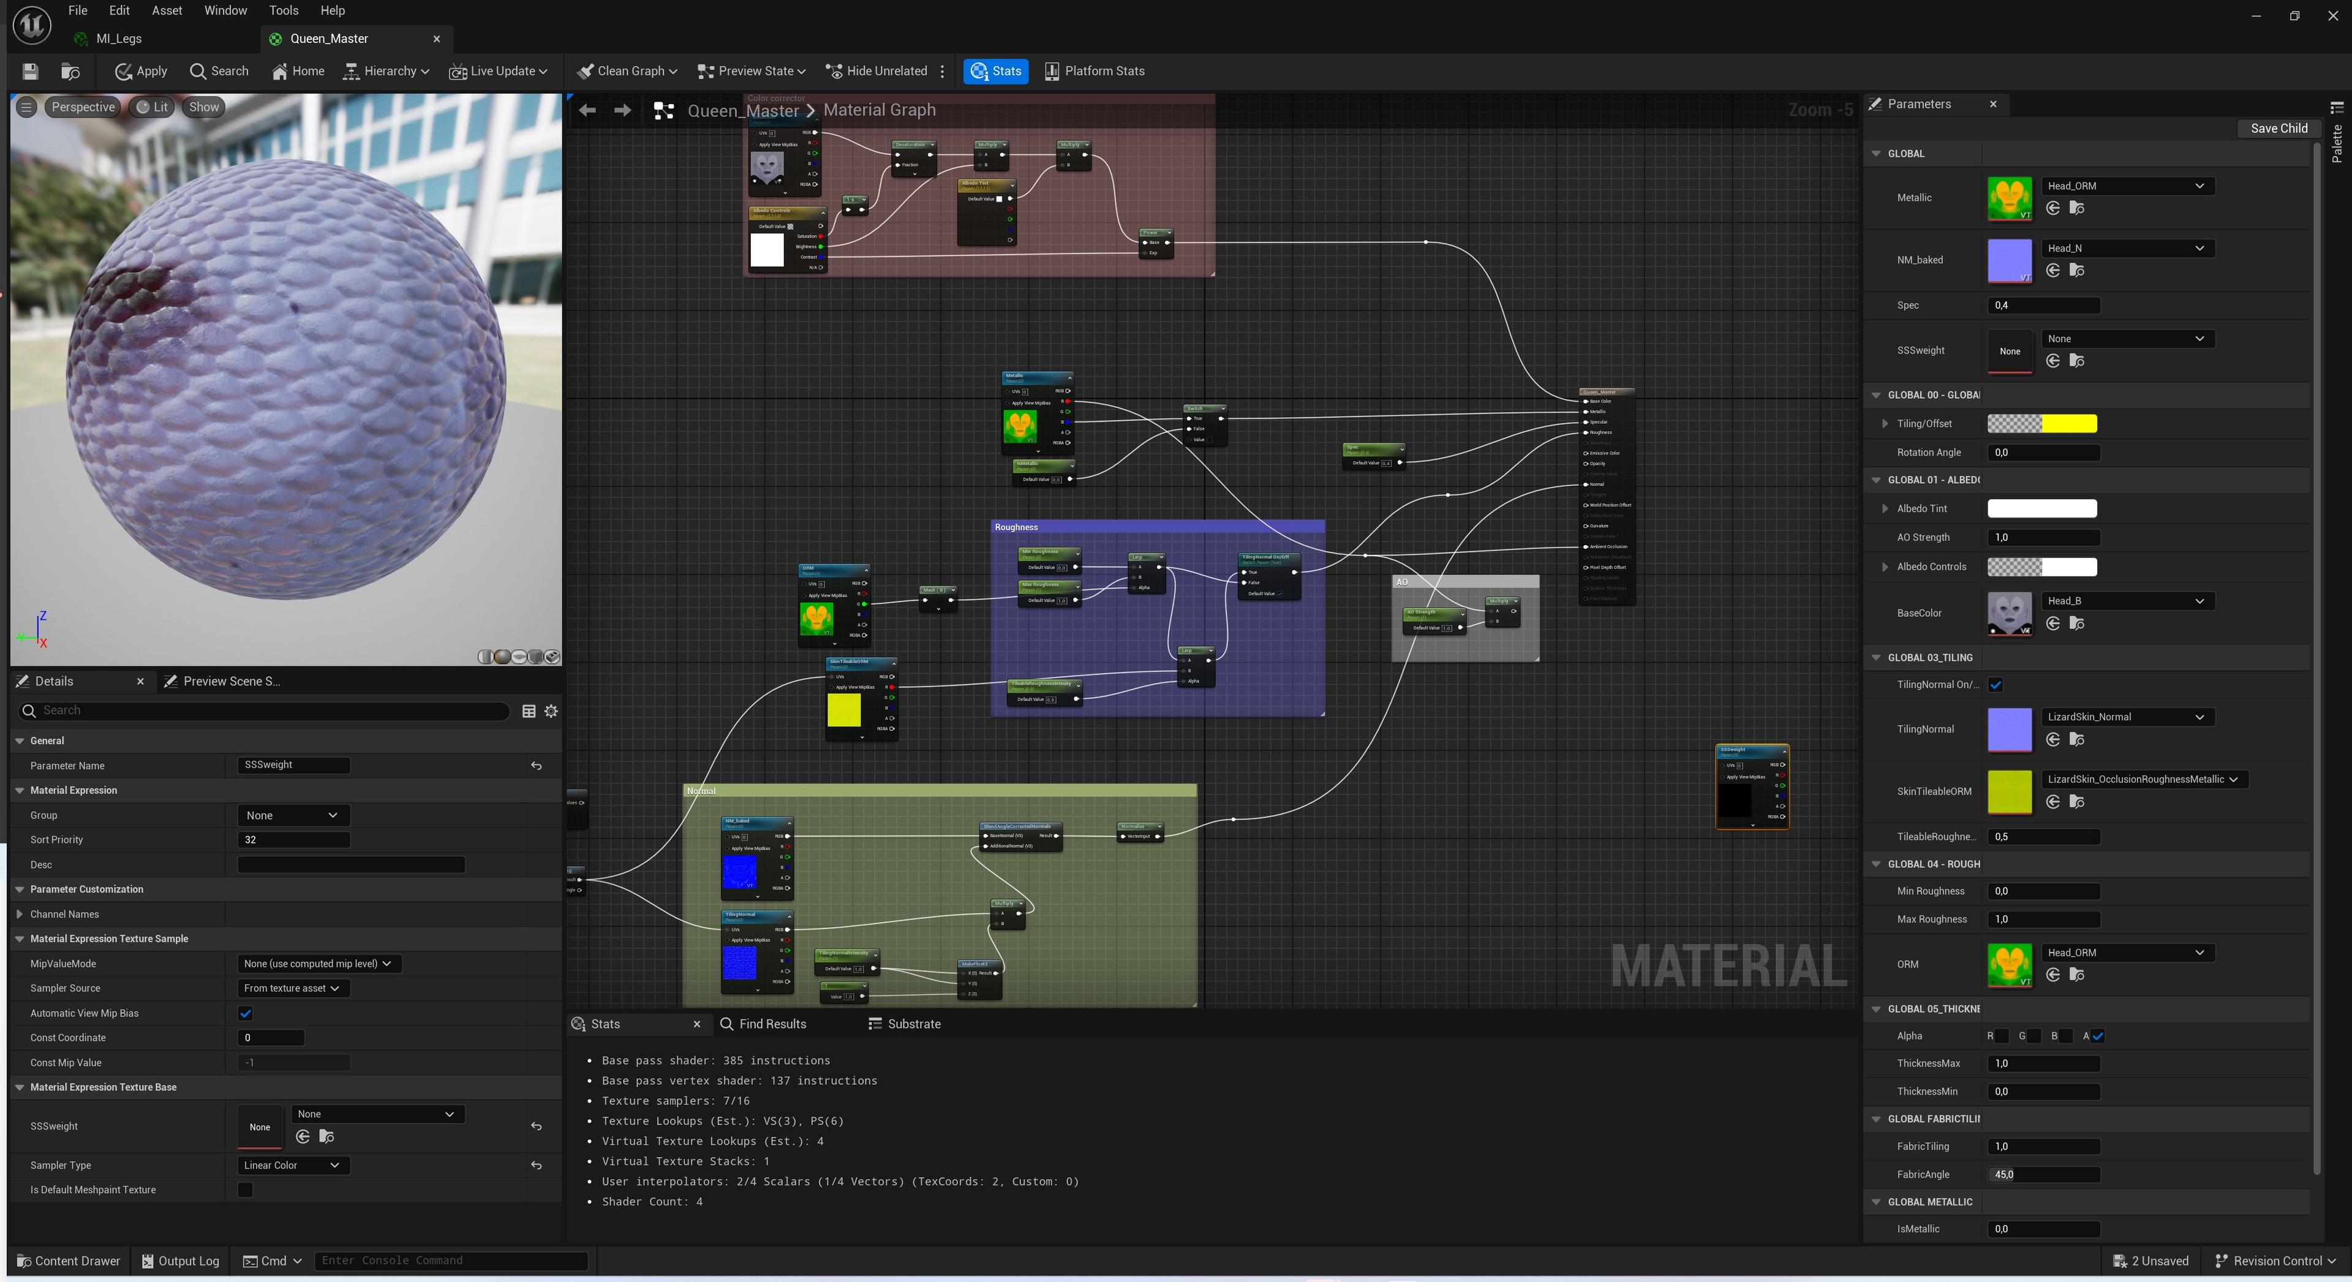Switch to Preview Scene Settings tab

click(222, 682)
